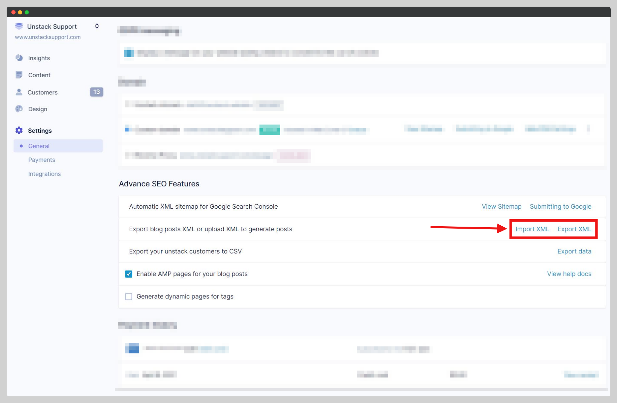Open View help docs for AMP

click(x=569, y=274)
